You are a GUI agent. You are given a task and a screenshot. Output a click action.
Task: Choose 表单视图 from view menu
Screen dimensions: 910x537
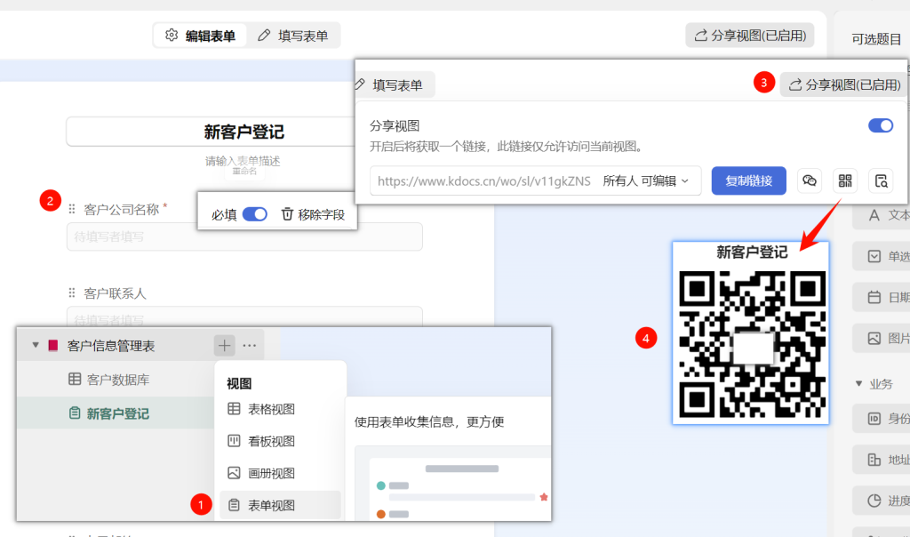[280, 505]
